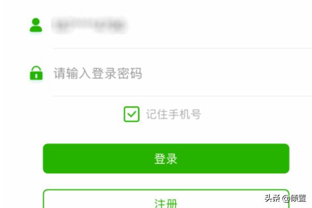Click the 头条 watermark logo text
The image size is (312, 208).
click(272, 198)
